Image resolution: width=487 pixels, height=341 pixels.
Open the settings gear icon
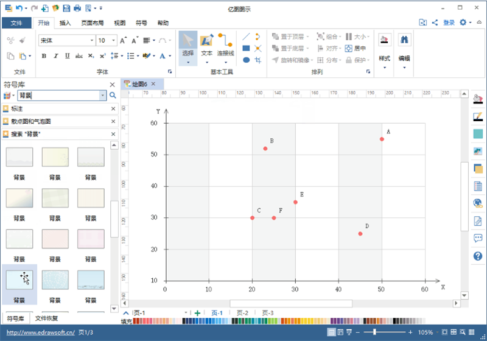pos(463,23)
